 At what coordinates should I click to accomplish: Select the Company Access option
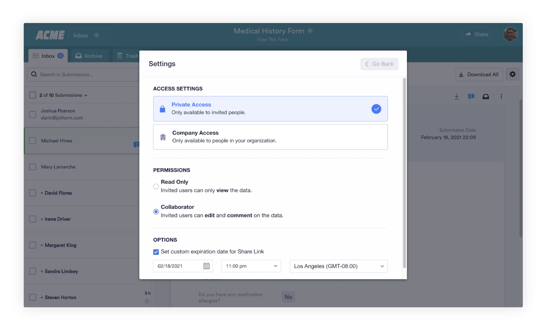(270, 137)
